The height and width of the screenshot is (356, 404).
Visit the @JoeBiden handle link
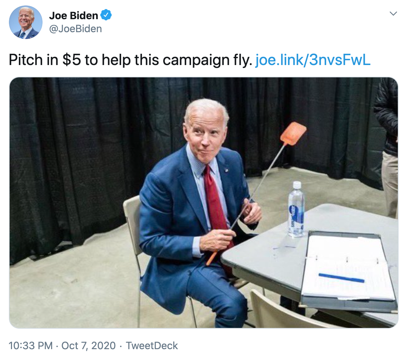[x=75, y=29]
